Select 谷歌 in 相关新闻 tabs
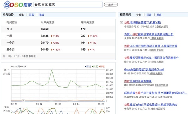The width and height of the screenshot is (188, 114). [x=139, y=15]
